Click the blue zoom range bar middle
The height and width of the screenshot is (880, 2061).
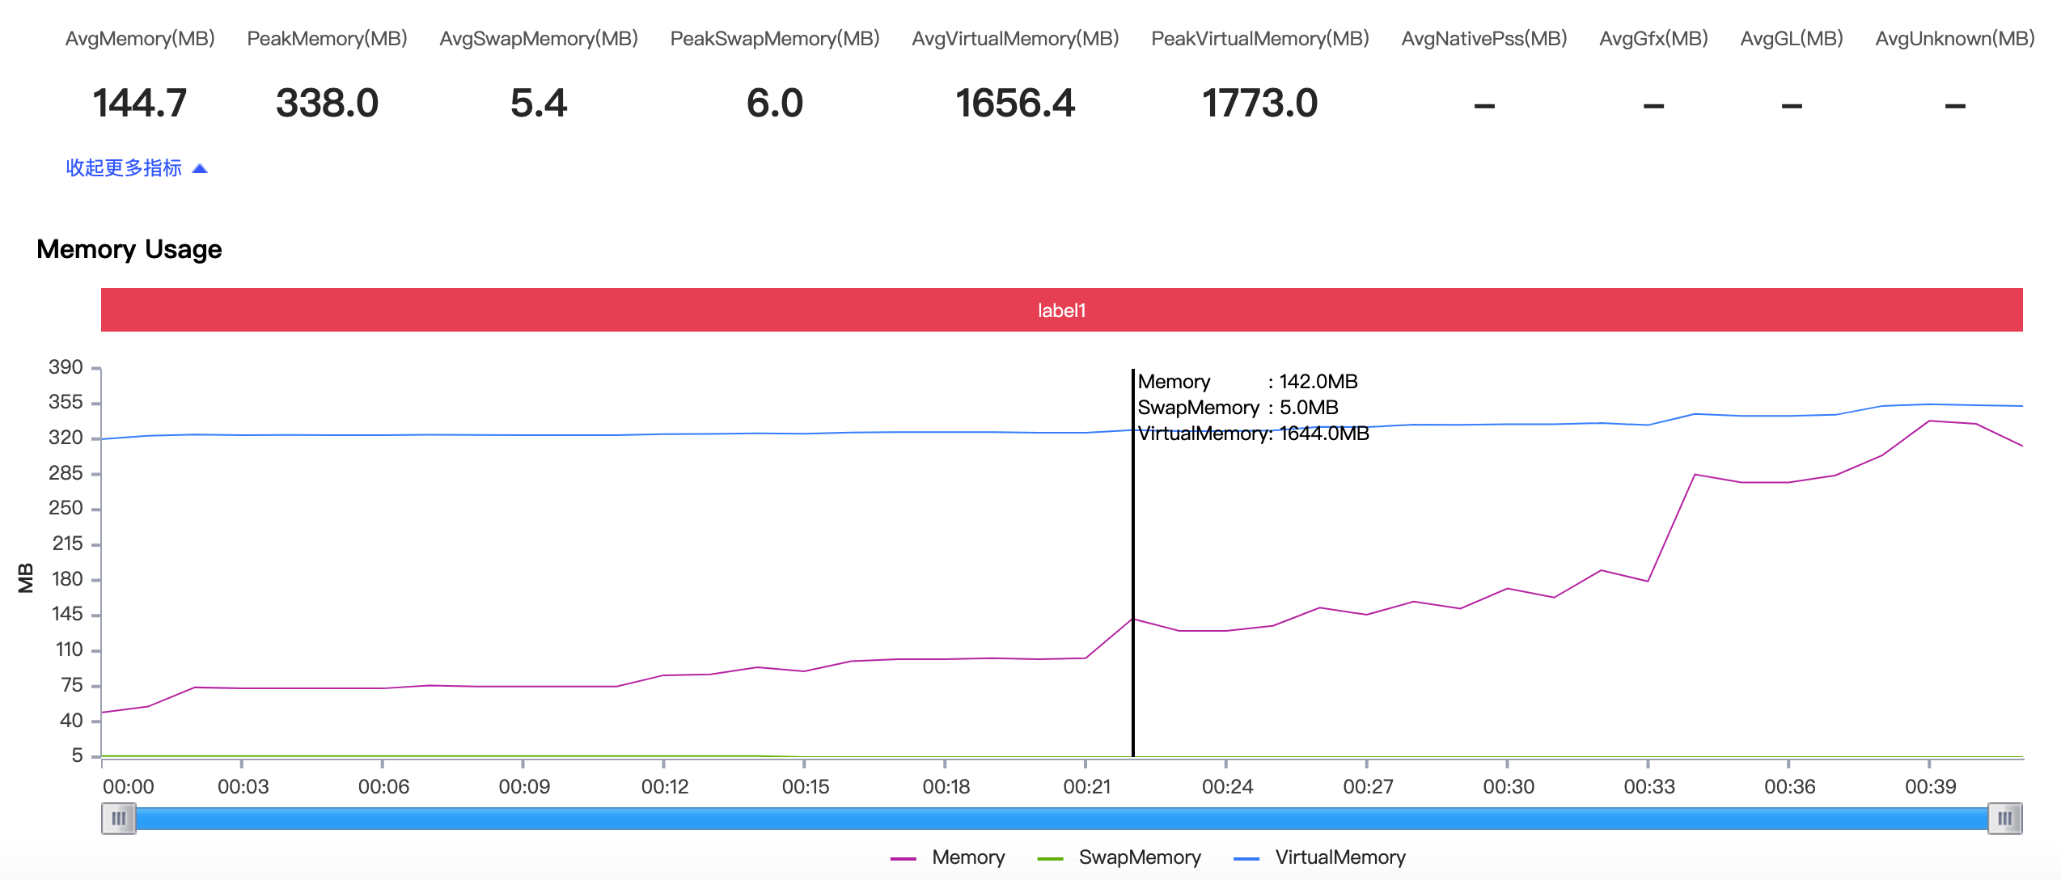[x=1061, y=819]
